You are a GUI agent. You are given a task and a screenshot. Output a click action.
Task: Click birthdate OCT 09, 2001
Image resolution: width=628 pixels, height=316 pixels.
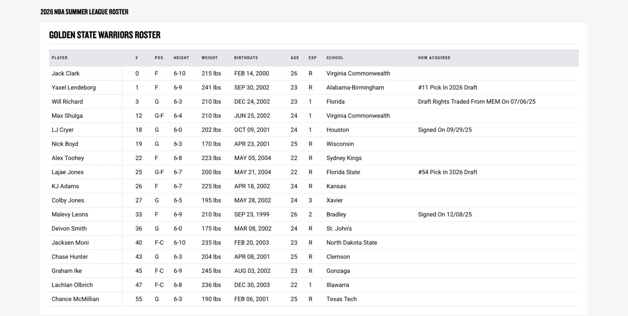click(x=252, y=130)
